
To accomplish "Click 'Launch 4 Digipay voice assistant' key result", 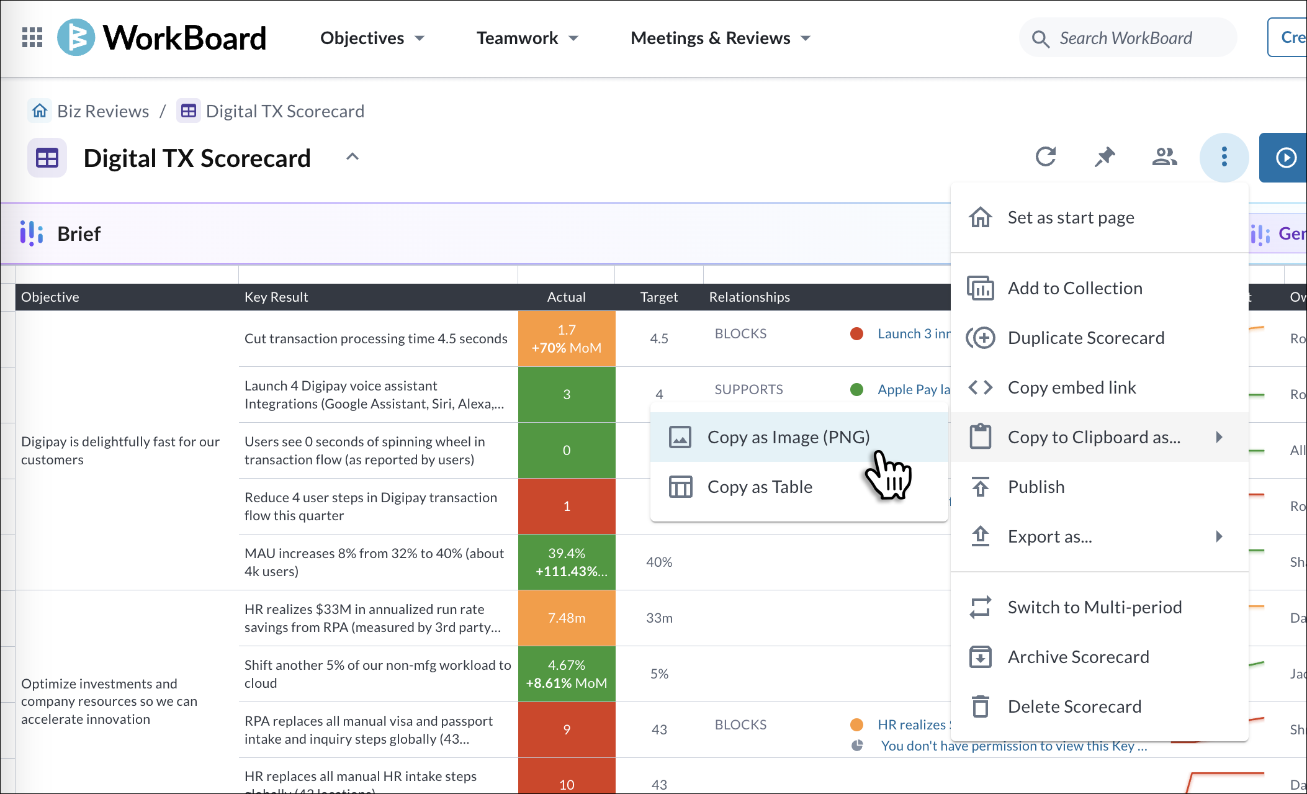I will pos(374,394).
